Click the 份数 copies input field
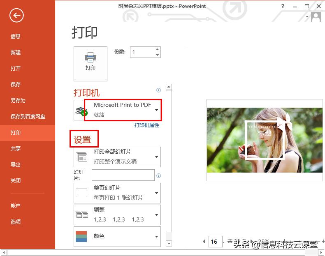The height and width of the screenshot is (256, 325). tap(142, 52)
